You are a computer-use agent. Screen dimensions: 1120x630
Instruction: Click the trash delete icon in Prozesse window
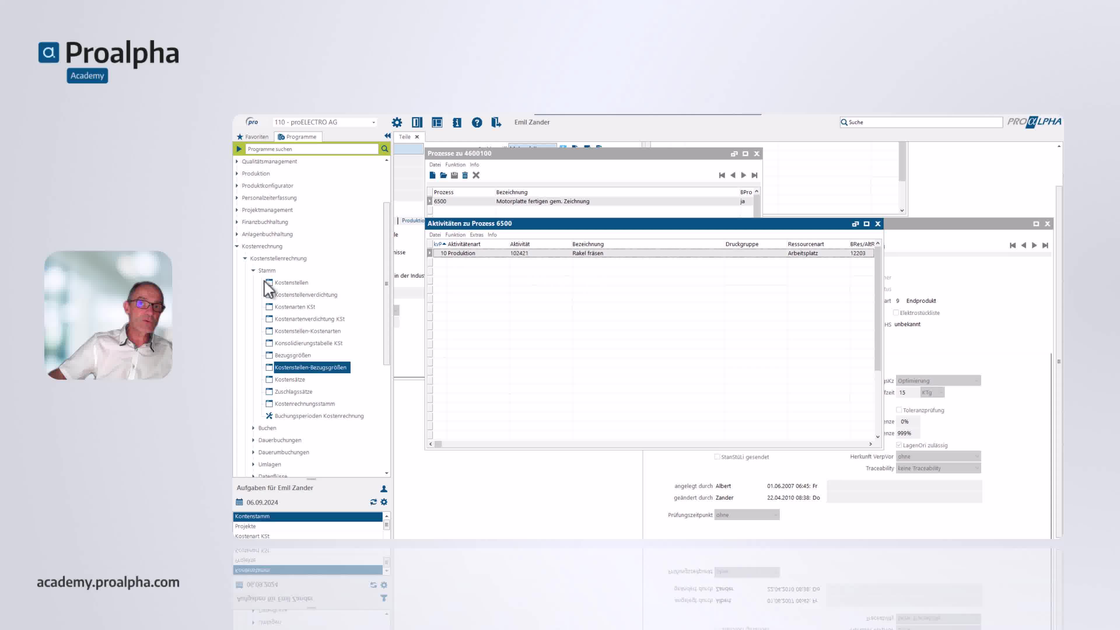pyautogui.click(x=465, y=175)
